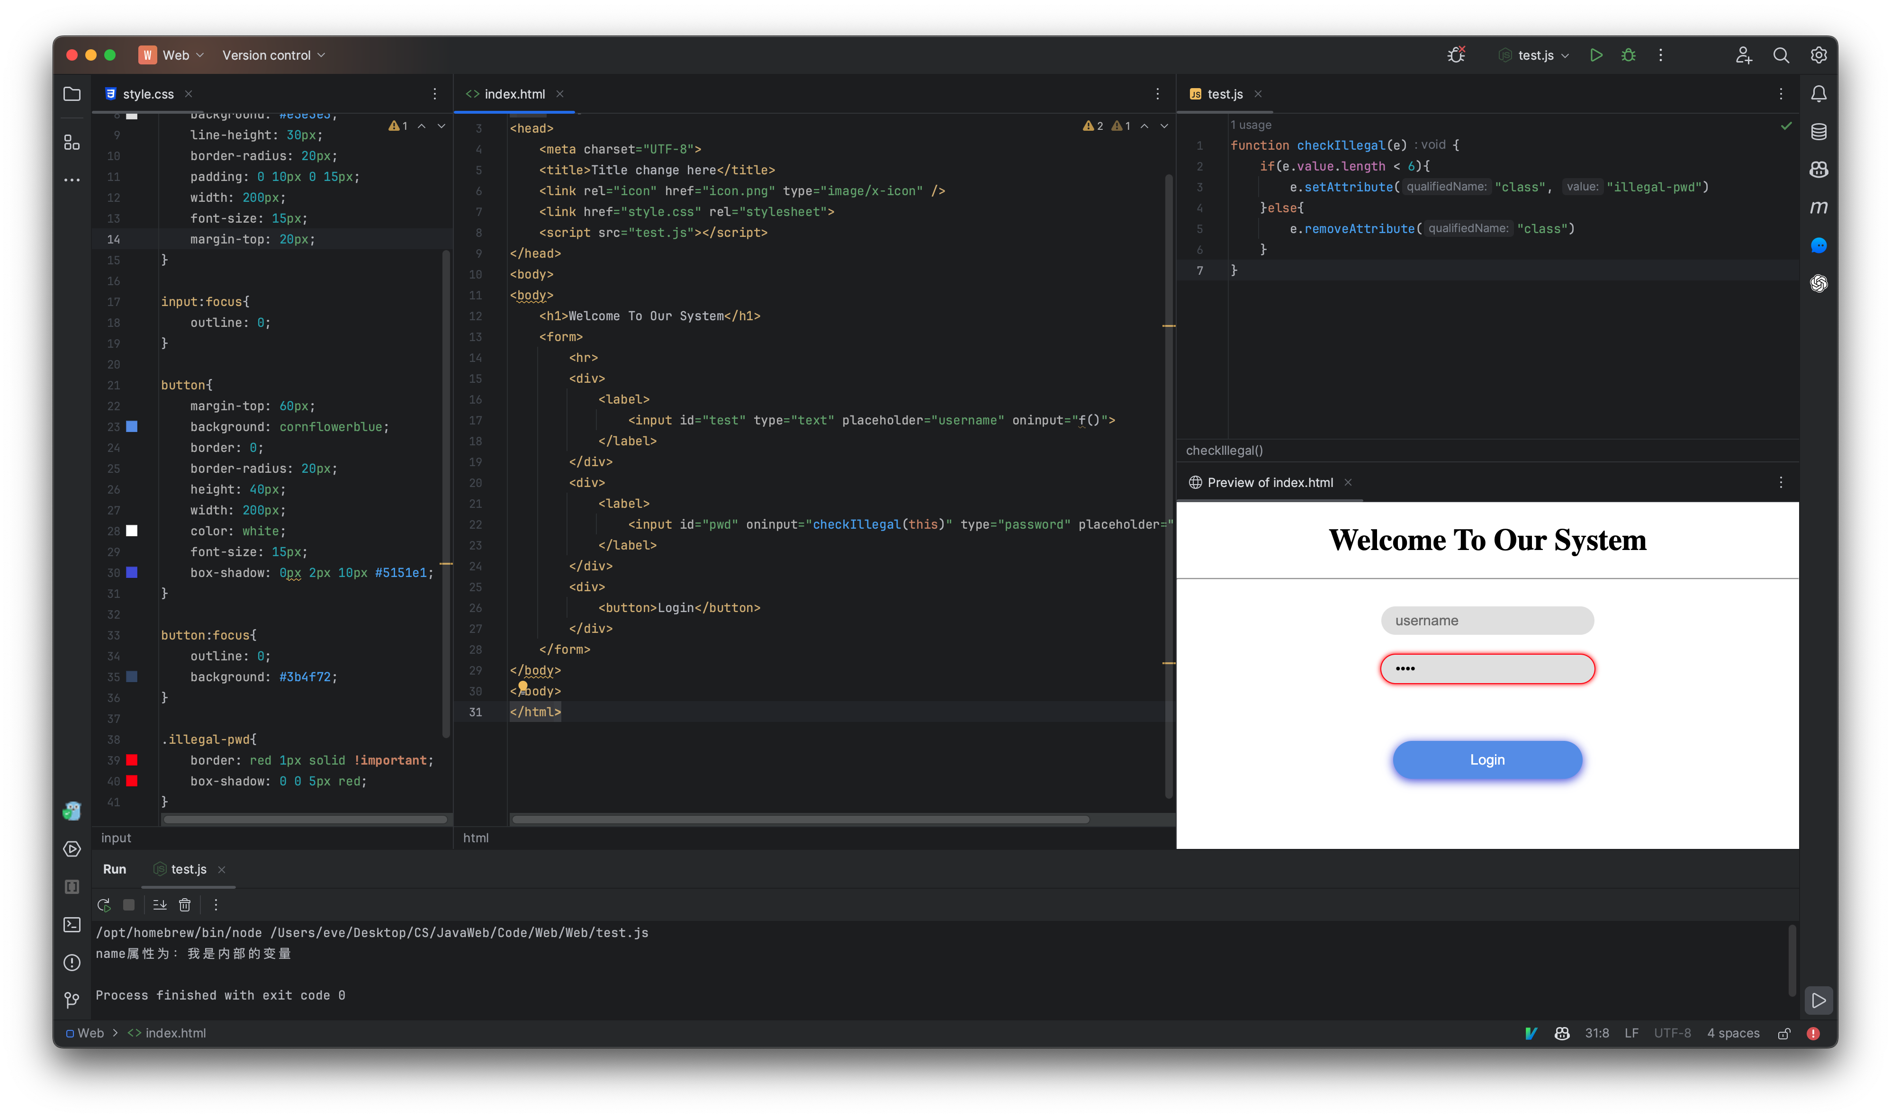The image size is (1891, 1118).
Task: Open style.css editor tab options menu
Action: point(434,94)
